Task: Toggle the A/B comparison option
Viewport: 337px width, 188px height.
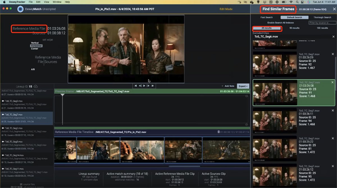Action: tap(33, 69)
